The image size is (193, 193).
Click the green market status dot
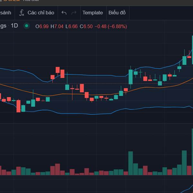pyautogui.click(x=27, y=26)
